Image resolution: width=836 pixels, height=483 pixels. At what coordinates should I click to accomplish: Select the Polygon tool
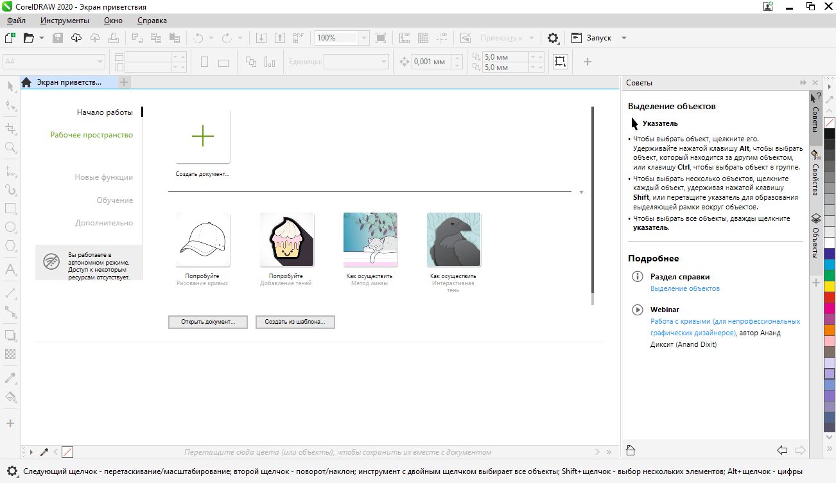10,246
